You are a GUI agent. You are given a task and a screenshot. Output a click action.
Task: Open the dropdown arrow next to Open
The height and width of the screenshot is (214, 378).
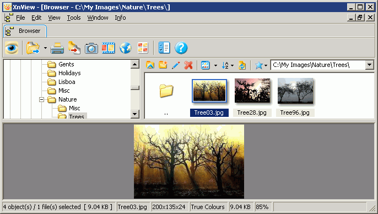pyautogui.click(x=45, y=48)
